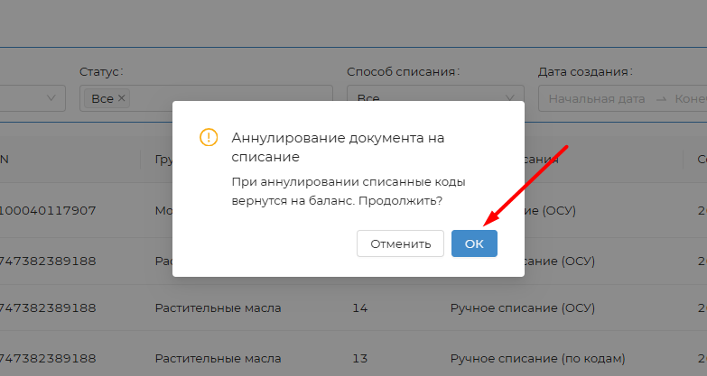Click 'Ручное списание (по кодам)' cell
This screenshot has height=376, width=707.
coord(537,358)
